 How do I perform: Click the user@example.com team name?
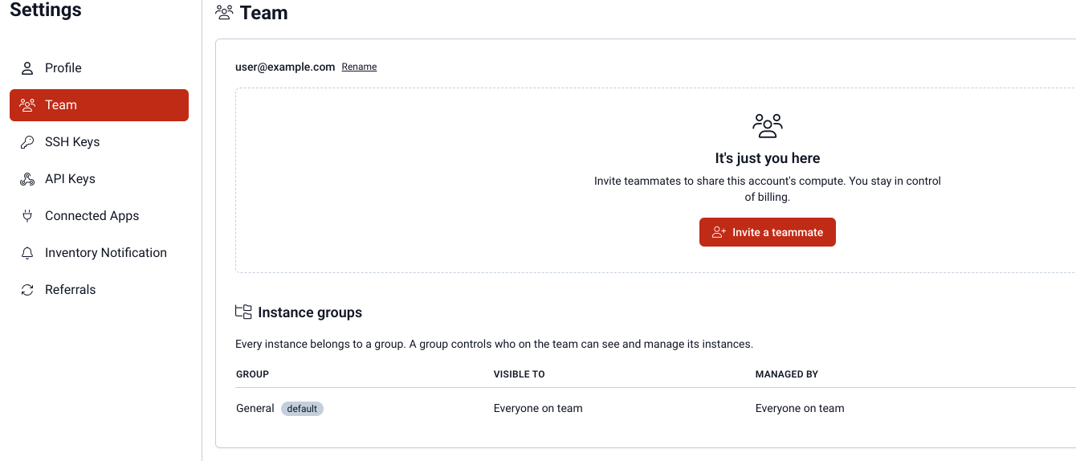coord(285,67)
